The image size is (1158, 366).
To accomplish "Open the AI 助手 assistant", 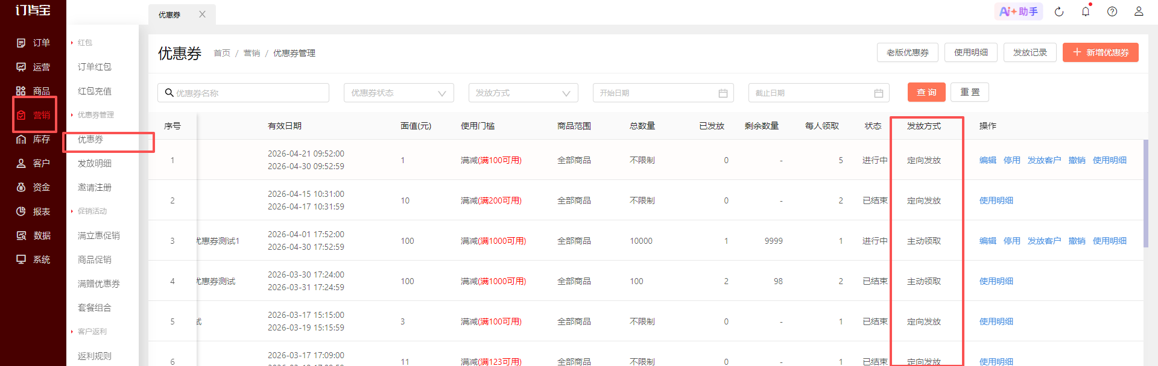I will [1019, 11].
